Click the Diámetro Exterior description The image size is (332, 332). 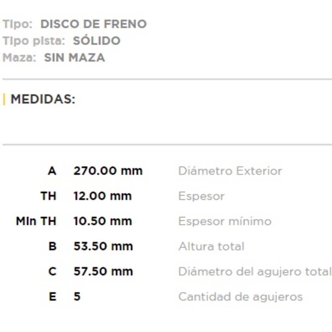point(230,171)
